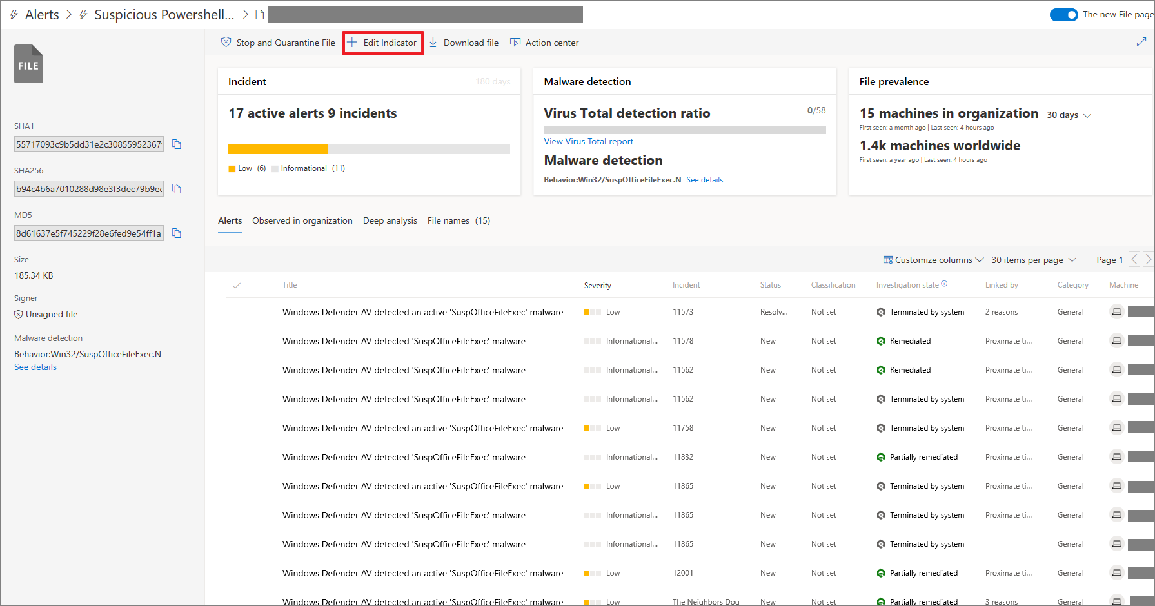
Task: Click Stop and Quarantine File shield icon
Action: [x=226, y=43]
